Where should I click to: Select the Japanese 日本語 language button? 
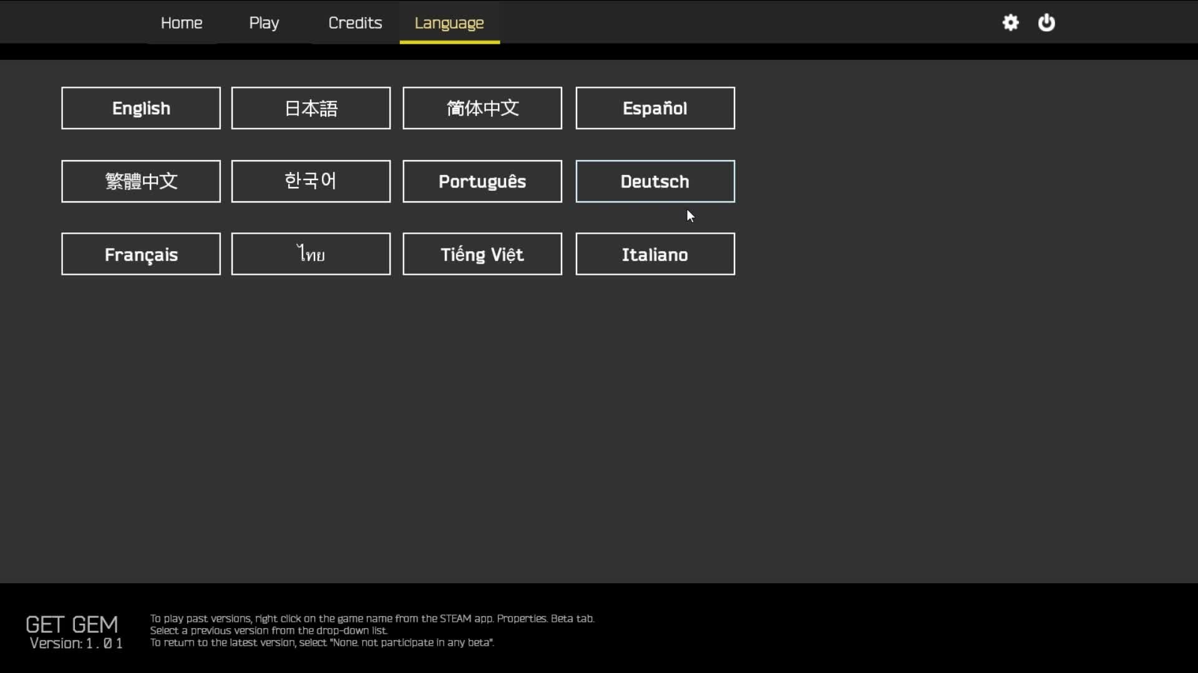[311, 108]
